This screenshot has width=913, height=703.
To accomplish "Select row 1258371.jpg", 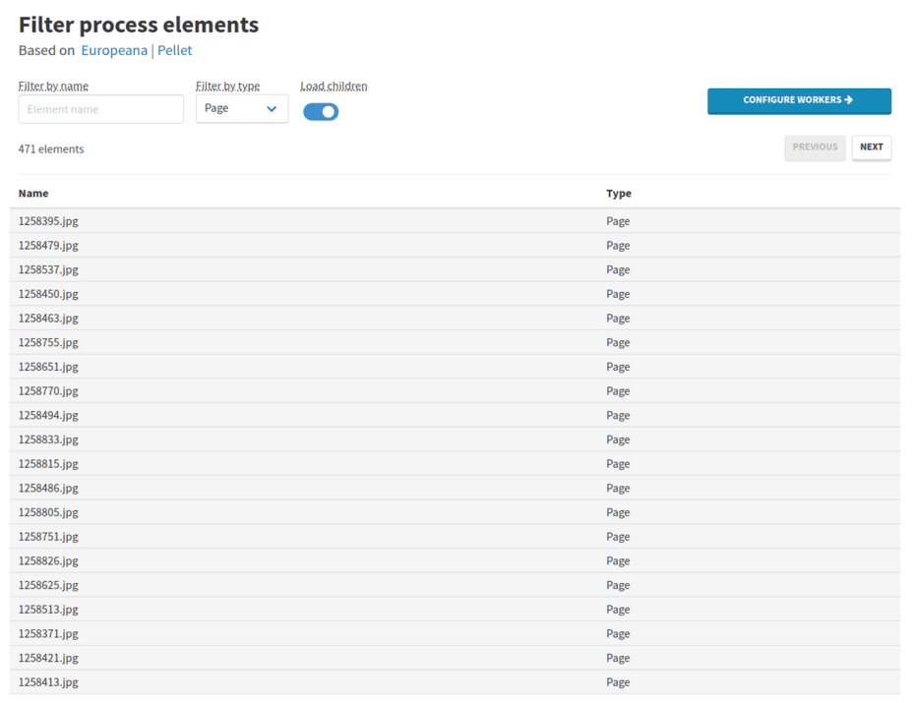I will (x=455, y=634).
